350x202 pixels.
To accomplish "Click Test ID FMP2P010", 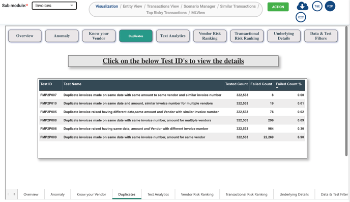I will coord(48,104).
